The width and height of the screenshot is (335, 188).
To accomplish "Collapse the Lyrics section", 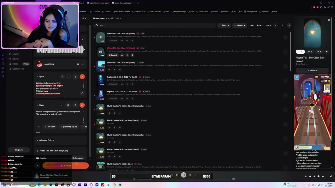I will point(37,77).
